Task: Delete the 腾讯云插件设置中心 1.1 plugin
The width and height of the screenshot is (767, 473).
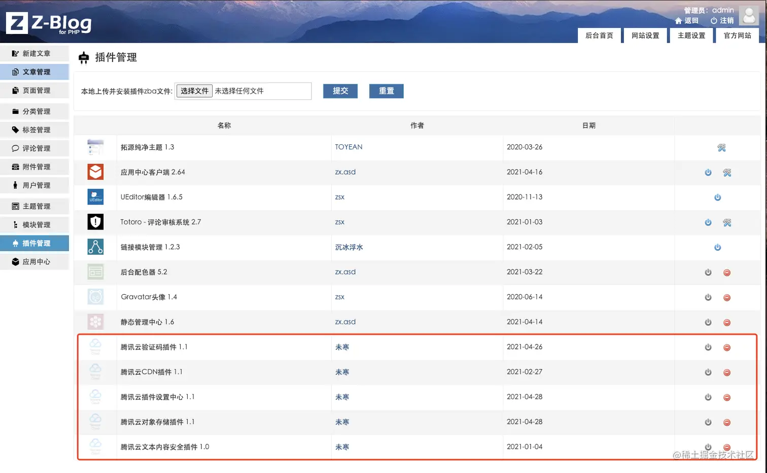Action: click(727, 398)
